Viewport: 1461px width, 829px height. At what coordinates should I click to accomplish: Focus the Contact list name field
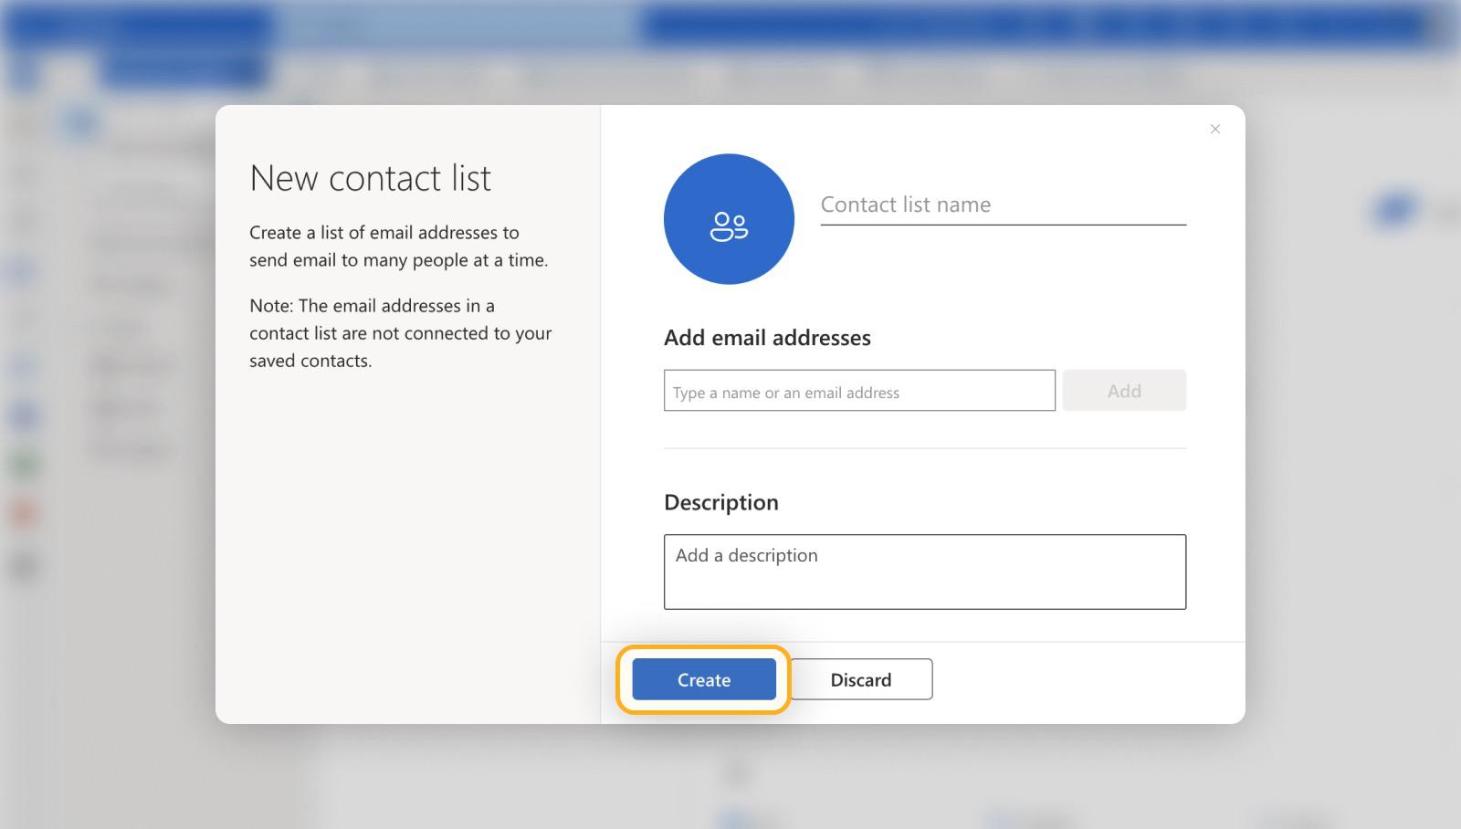pyautogui.click(x=1003, y=205)
